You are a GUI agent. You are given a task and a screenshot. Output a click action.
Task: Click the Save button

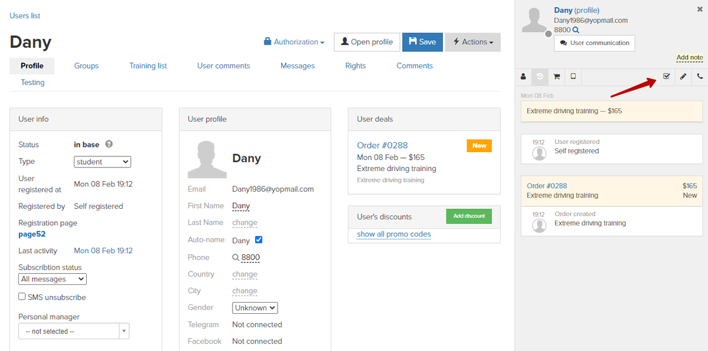(x=423, y=42)
